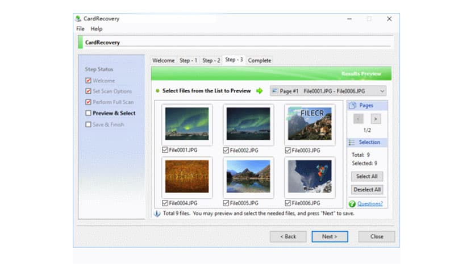Uncheck File0003.JPG checkbox
The height and width of the screenshot is (275, 475).
[x=288, y=150]
